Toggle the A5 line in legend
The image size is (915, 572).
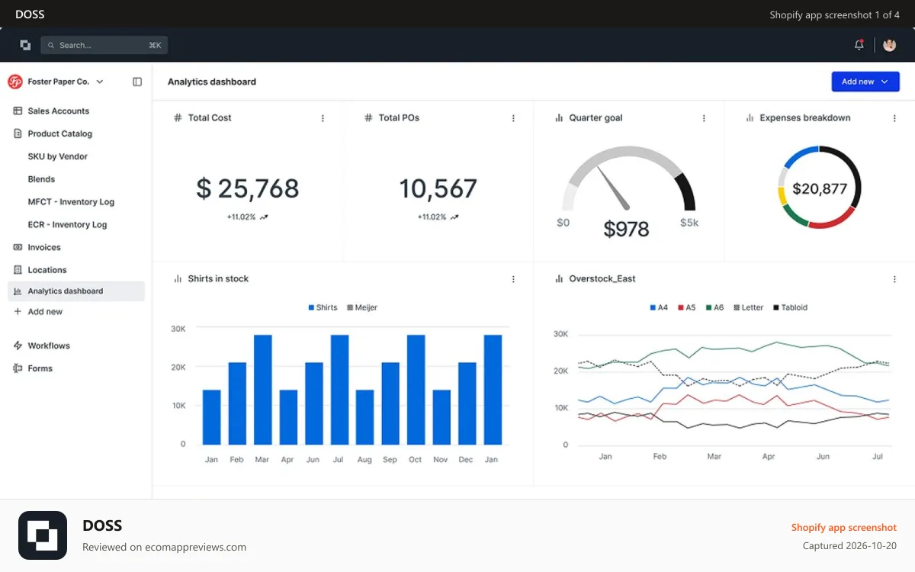(x=687, y=307)
